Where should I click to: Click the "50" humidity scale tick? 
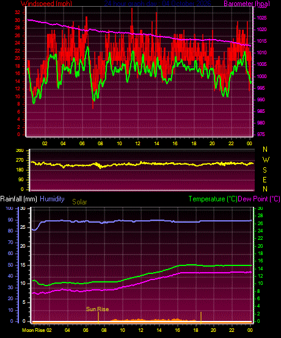pos(10,265)
